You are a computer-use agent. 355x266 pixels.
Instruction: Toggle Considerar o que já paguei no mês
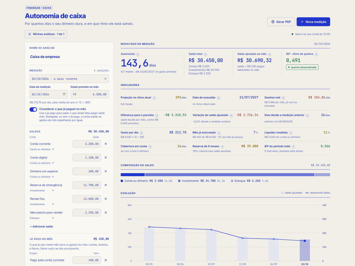[33, 109]
